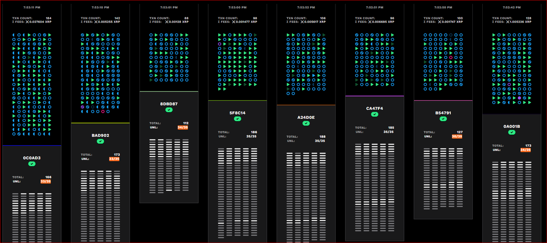Click the UNL 35/35 value under 5F8C14
This screenshot has width=547, height=243.
pos(252,136)
